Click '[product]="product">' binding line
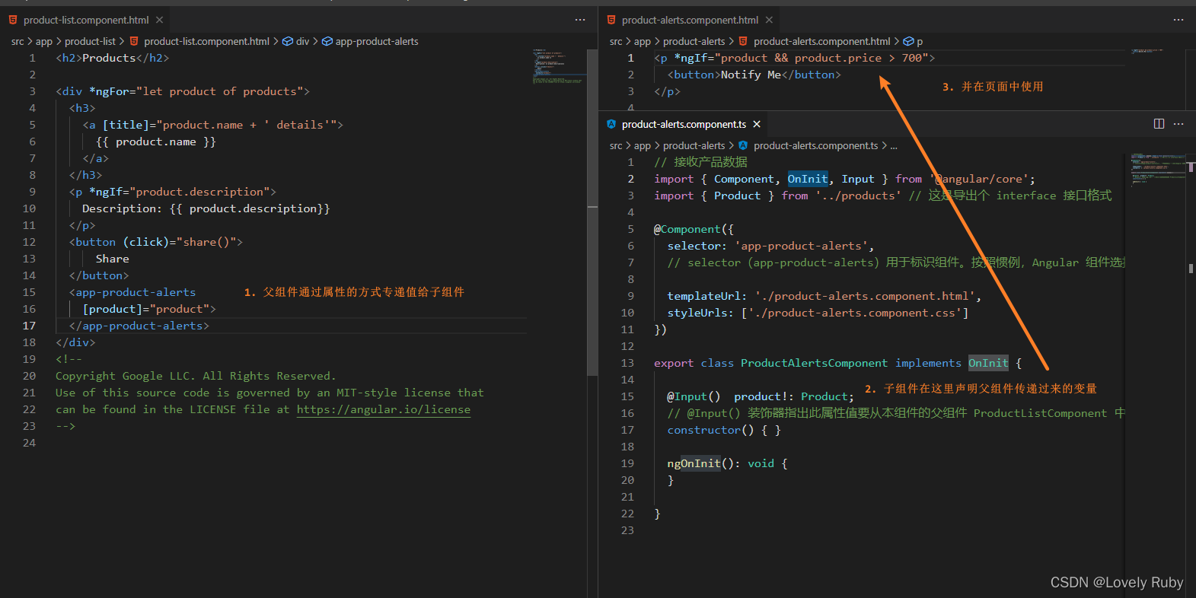The width and height of the screenshot is (1196, 598). pyautogui.click(x=149, y=309)
